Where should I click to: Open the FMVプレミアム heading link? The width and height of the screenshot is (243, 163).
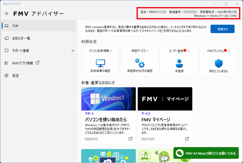point(219,51)
